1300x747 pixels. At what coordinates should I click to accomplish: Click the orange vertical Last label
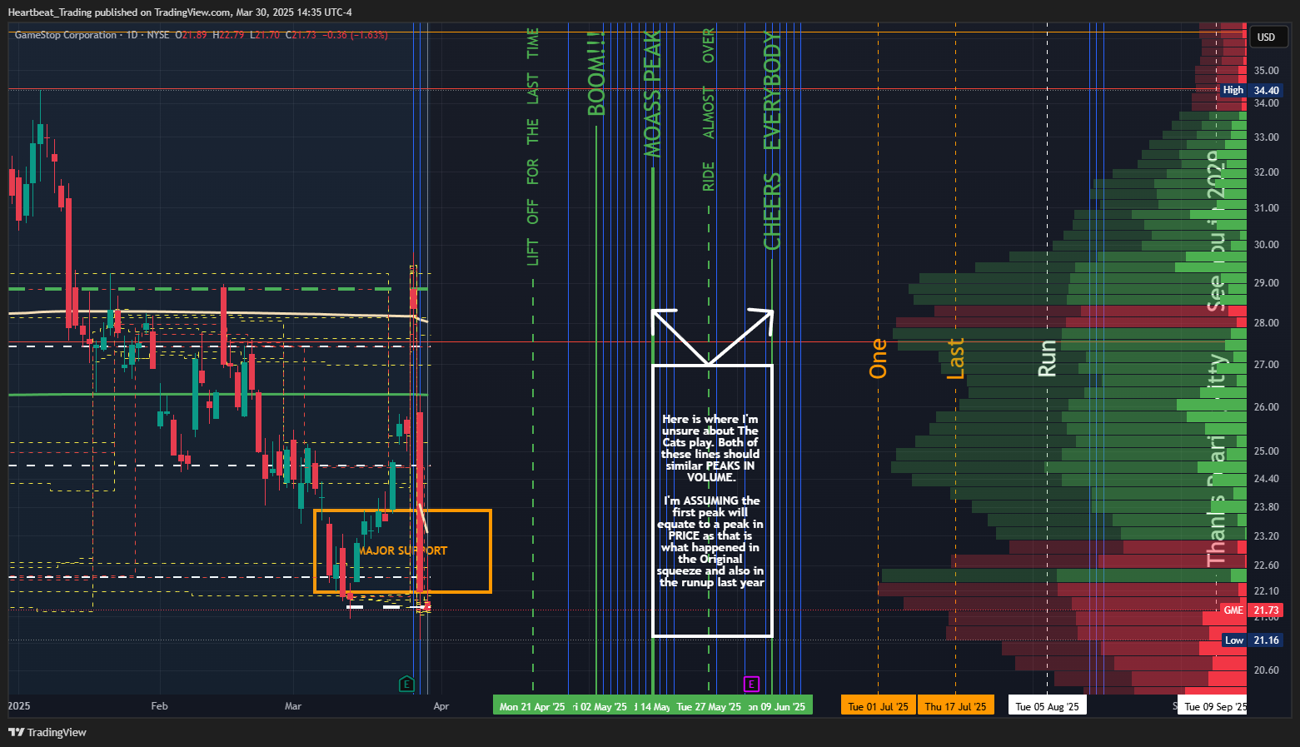click(955, 358)
